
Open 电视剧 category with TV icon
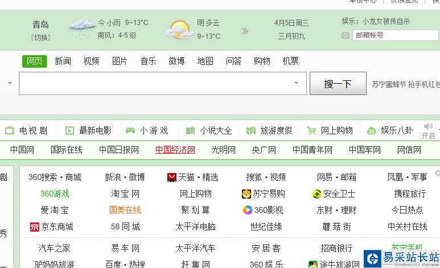pos(10,130)
